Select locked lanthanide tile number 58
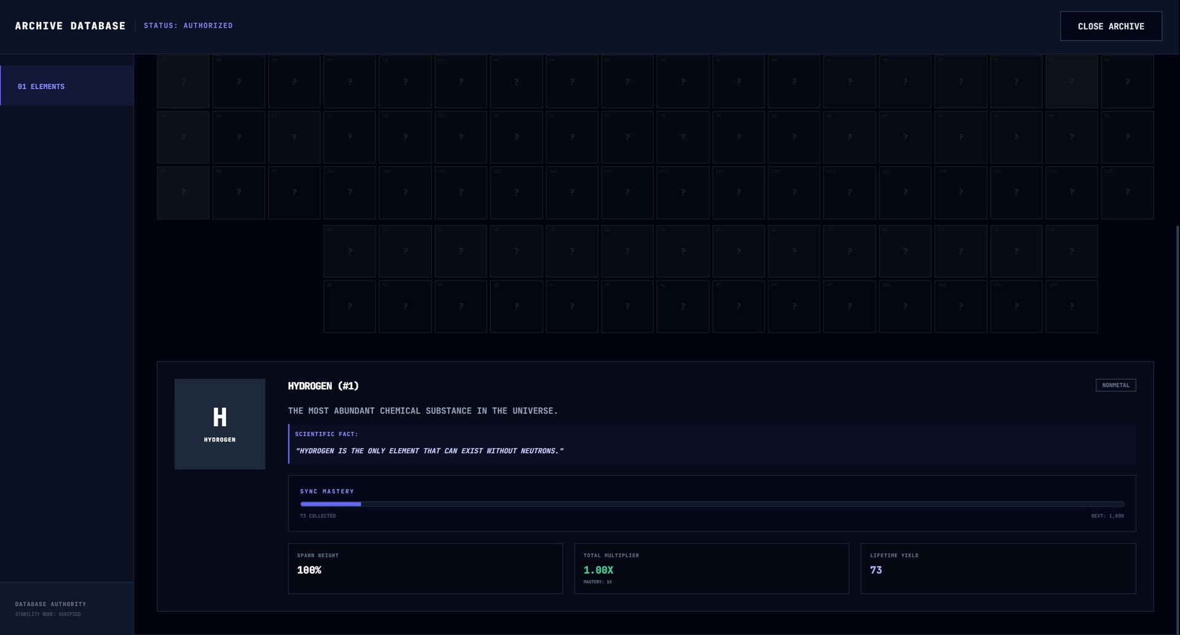The width and height of the screenshot is (1180, 635). tap(350, 251)
